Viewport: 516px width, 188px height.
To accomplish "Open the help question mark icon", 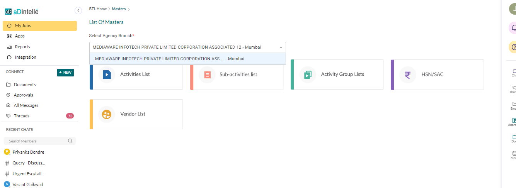I will coord(513,47).
